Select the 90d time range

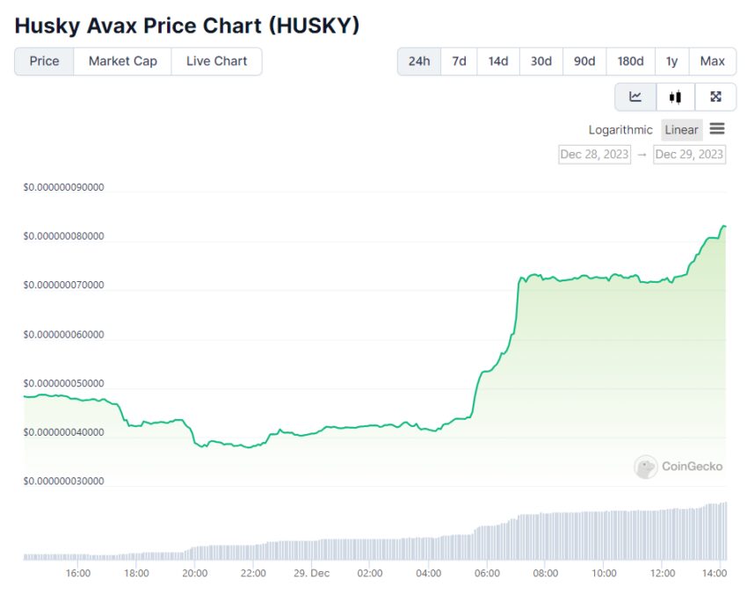tap(584, 62)
